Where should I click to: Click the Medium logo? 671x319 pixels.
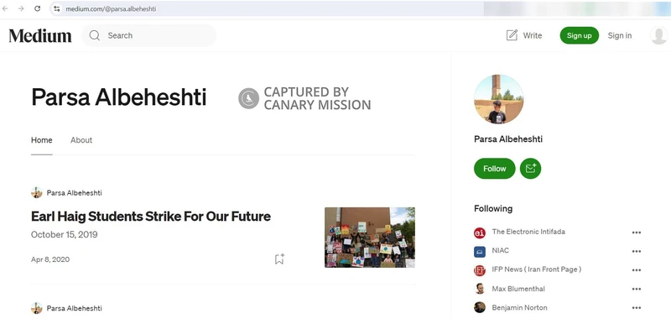pyautogui.click(x=40, y=35)
